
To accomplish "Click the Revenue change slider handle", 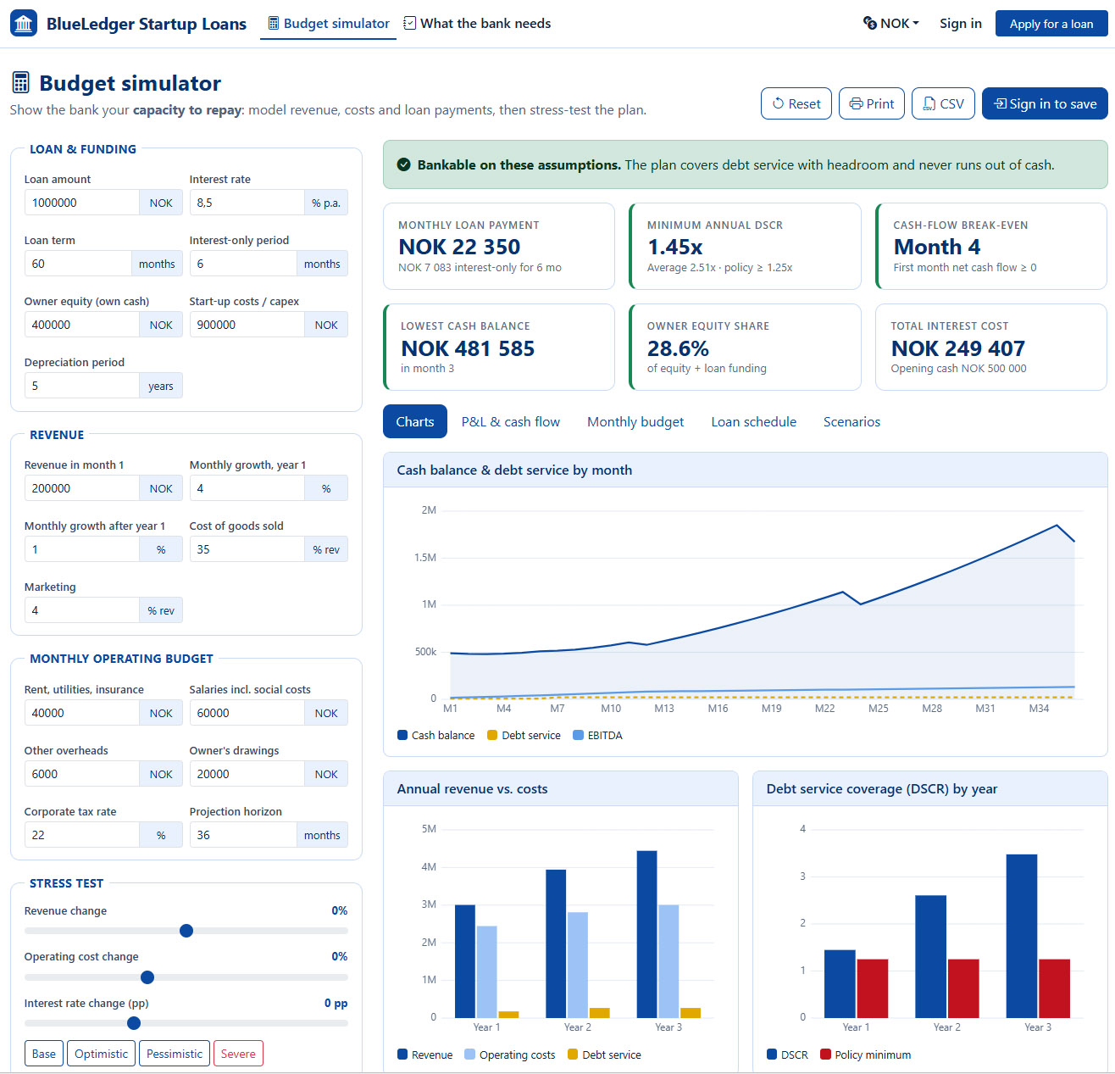I will 186,931.
